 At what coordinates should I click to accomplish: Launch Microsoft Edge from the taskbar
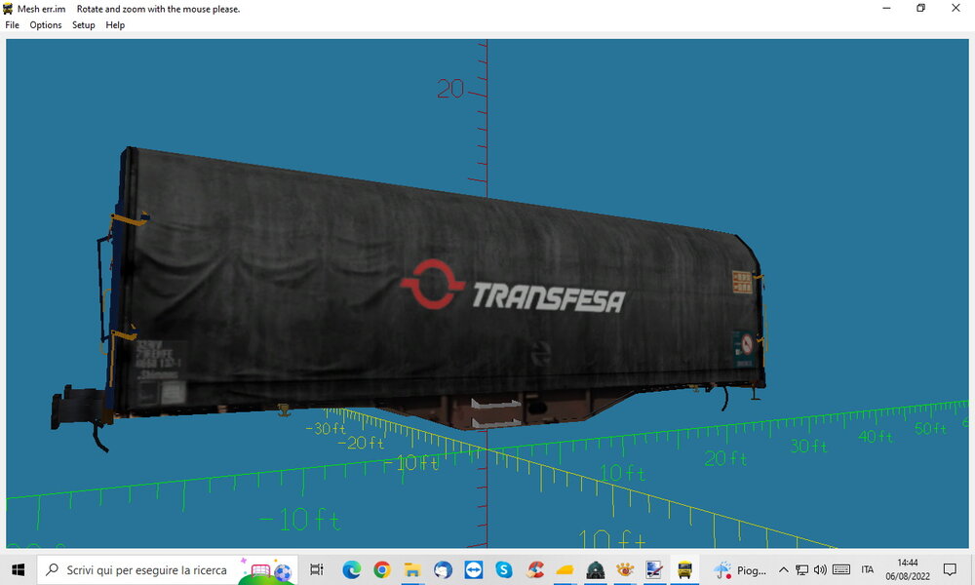click(x=352, y=569)
